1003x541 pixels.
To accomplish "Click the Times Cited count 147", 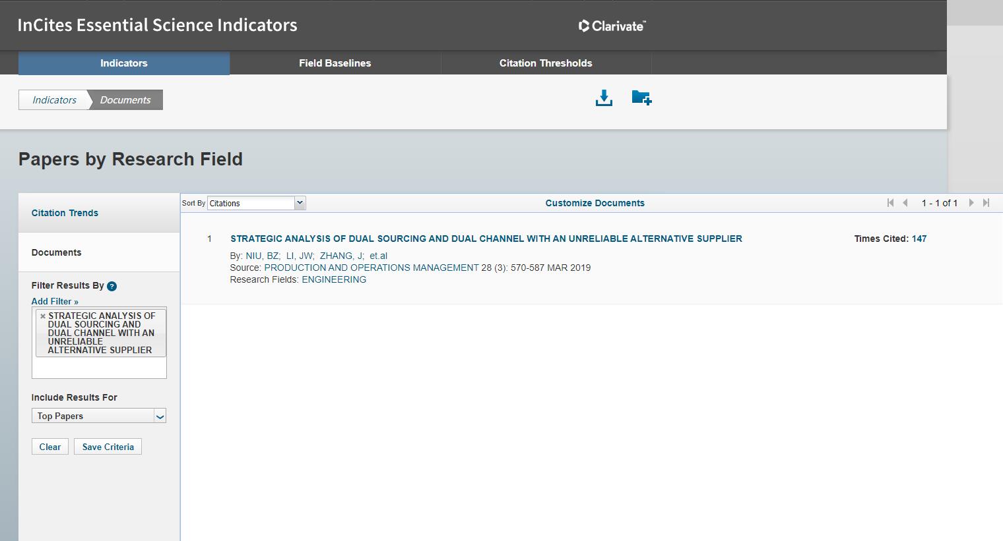I will pyautogui.click(x=919, y=239).
